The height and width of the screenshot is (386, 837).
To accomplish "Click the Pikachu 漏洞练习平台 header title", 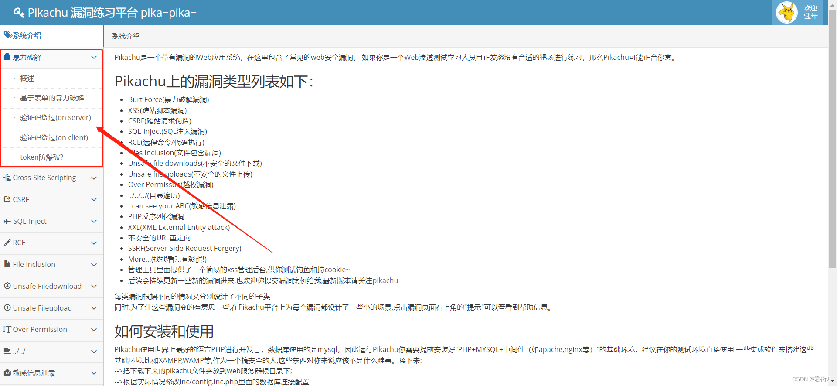I will 112,13.
